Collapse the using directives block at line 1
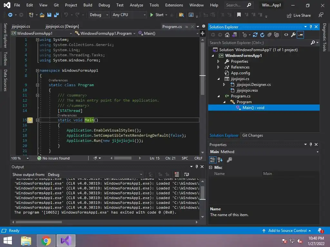Screen dimensions: 330x247 point(37,40)
